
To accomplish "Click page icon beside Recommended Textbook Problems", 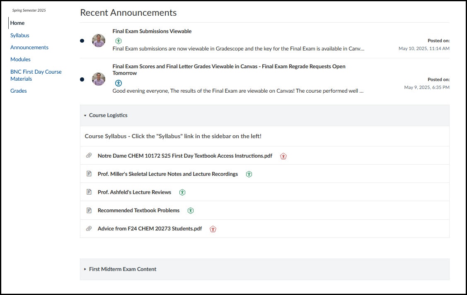I will 89,210.
